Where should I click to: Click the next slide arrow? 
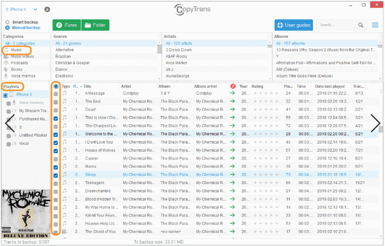tap(376, 123)
